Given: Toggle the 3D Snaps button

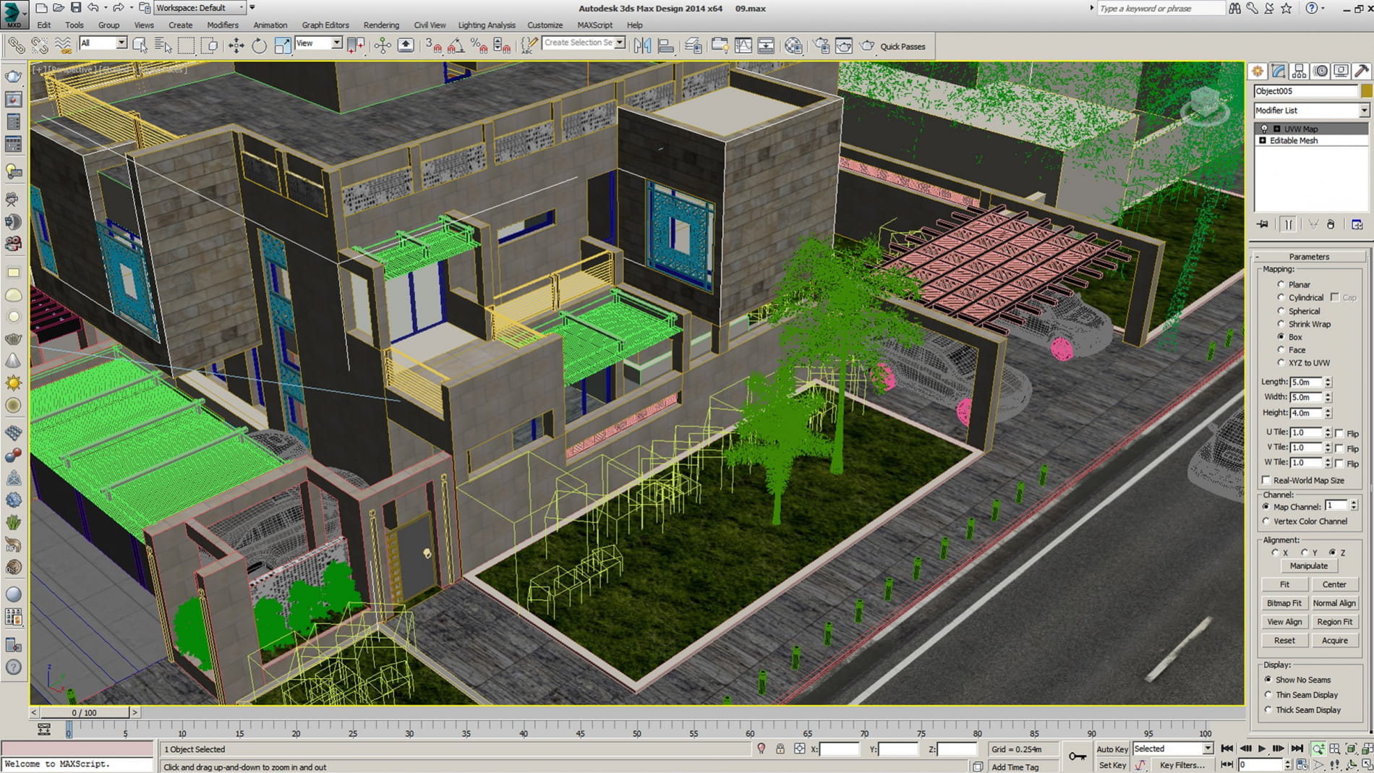Looking at the screenshot, I should point(433,46).
